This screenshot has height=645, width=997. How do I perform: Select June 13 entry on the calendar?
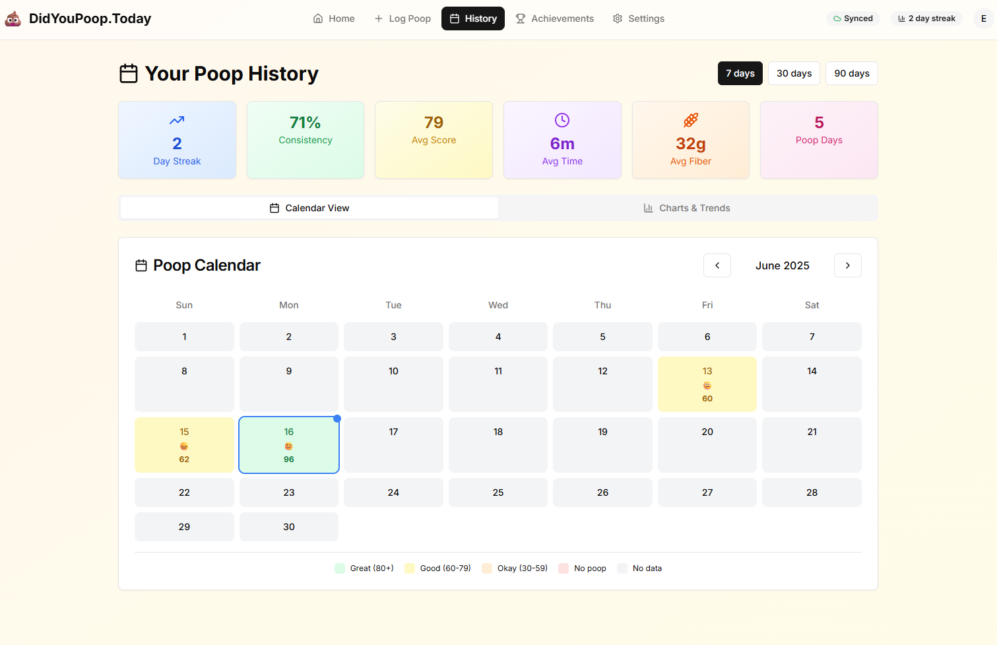[707, 384]
